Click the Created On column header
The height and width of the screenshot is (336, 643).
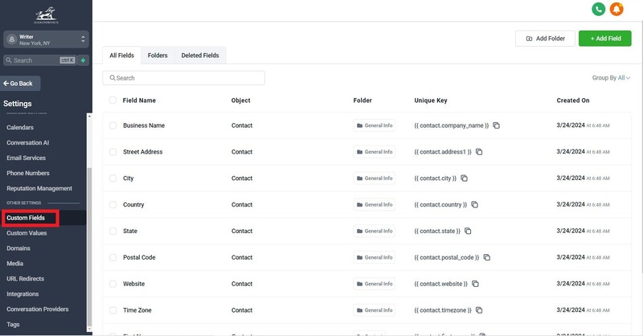coord(573,100)
